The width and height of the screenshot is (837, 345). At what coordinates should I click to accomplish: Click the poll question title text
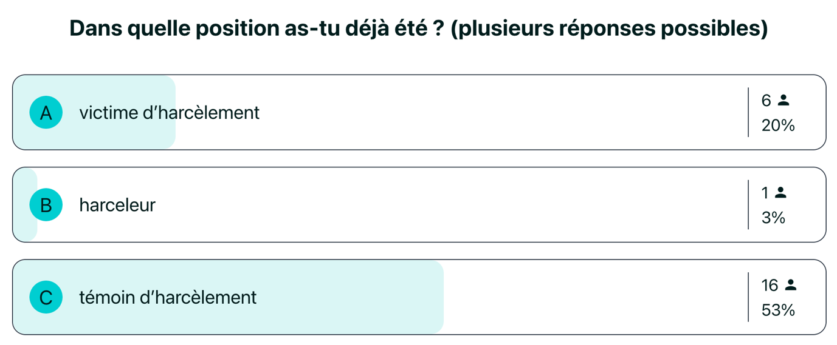tap(418, 28)
